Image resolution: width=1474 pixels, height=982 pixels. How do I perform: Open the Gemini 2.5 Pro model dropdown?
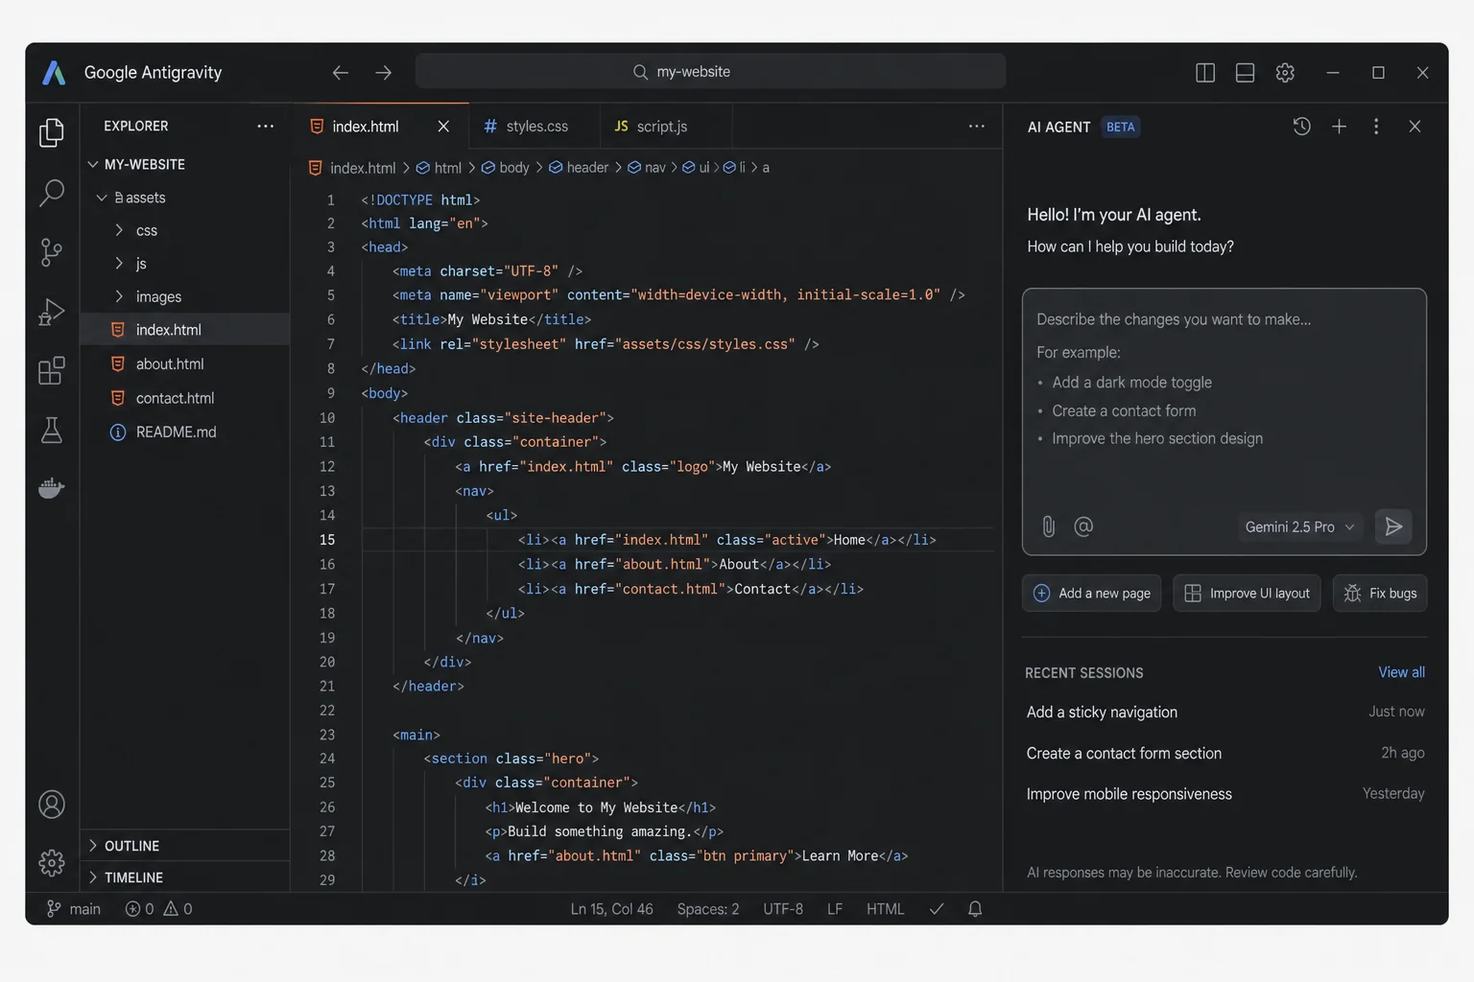coord(1300,527)
